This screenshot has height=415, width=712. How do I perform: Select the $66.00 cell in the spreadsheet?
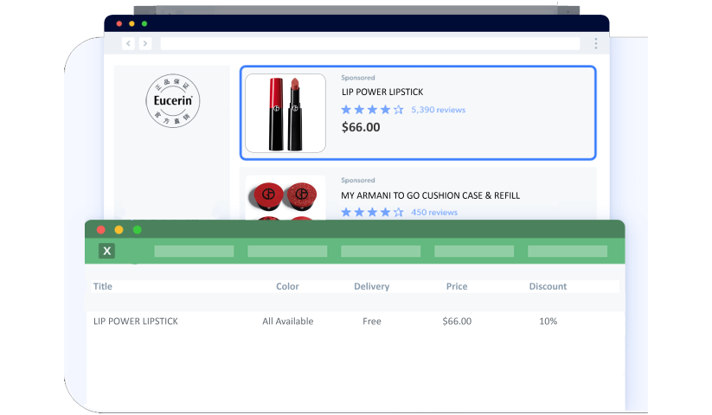457,321
